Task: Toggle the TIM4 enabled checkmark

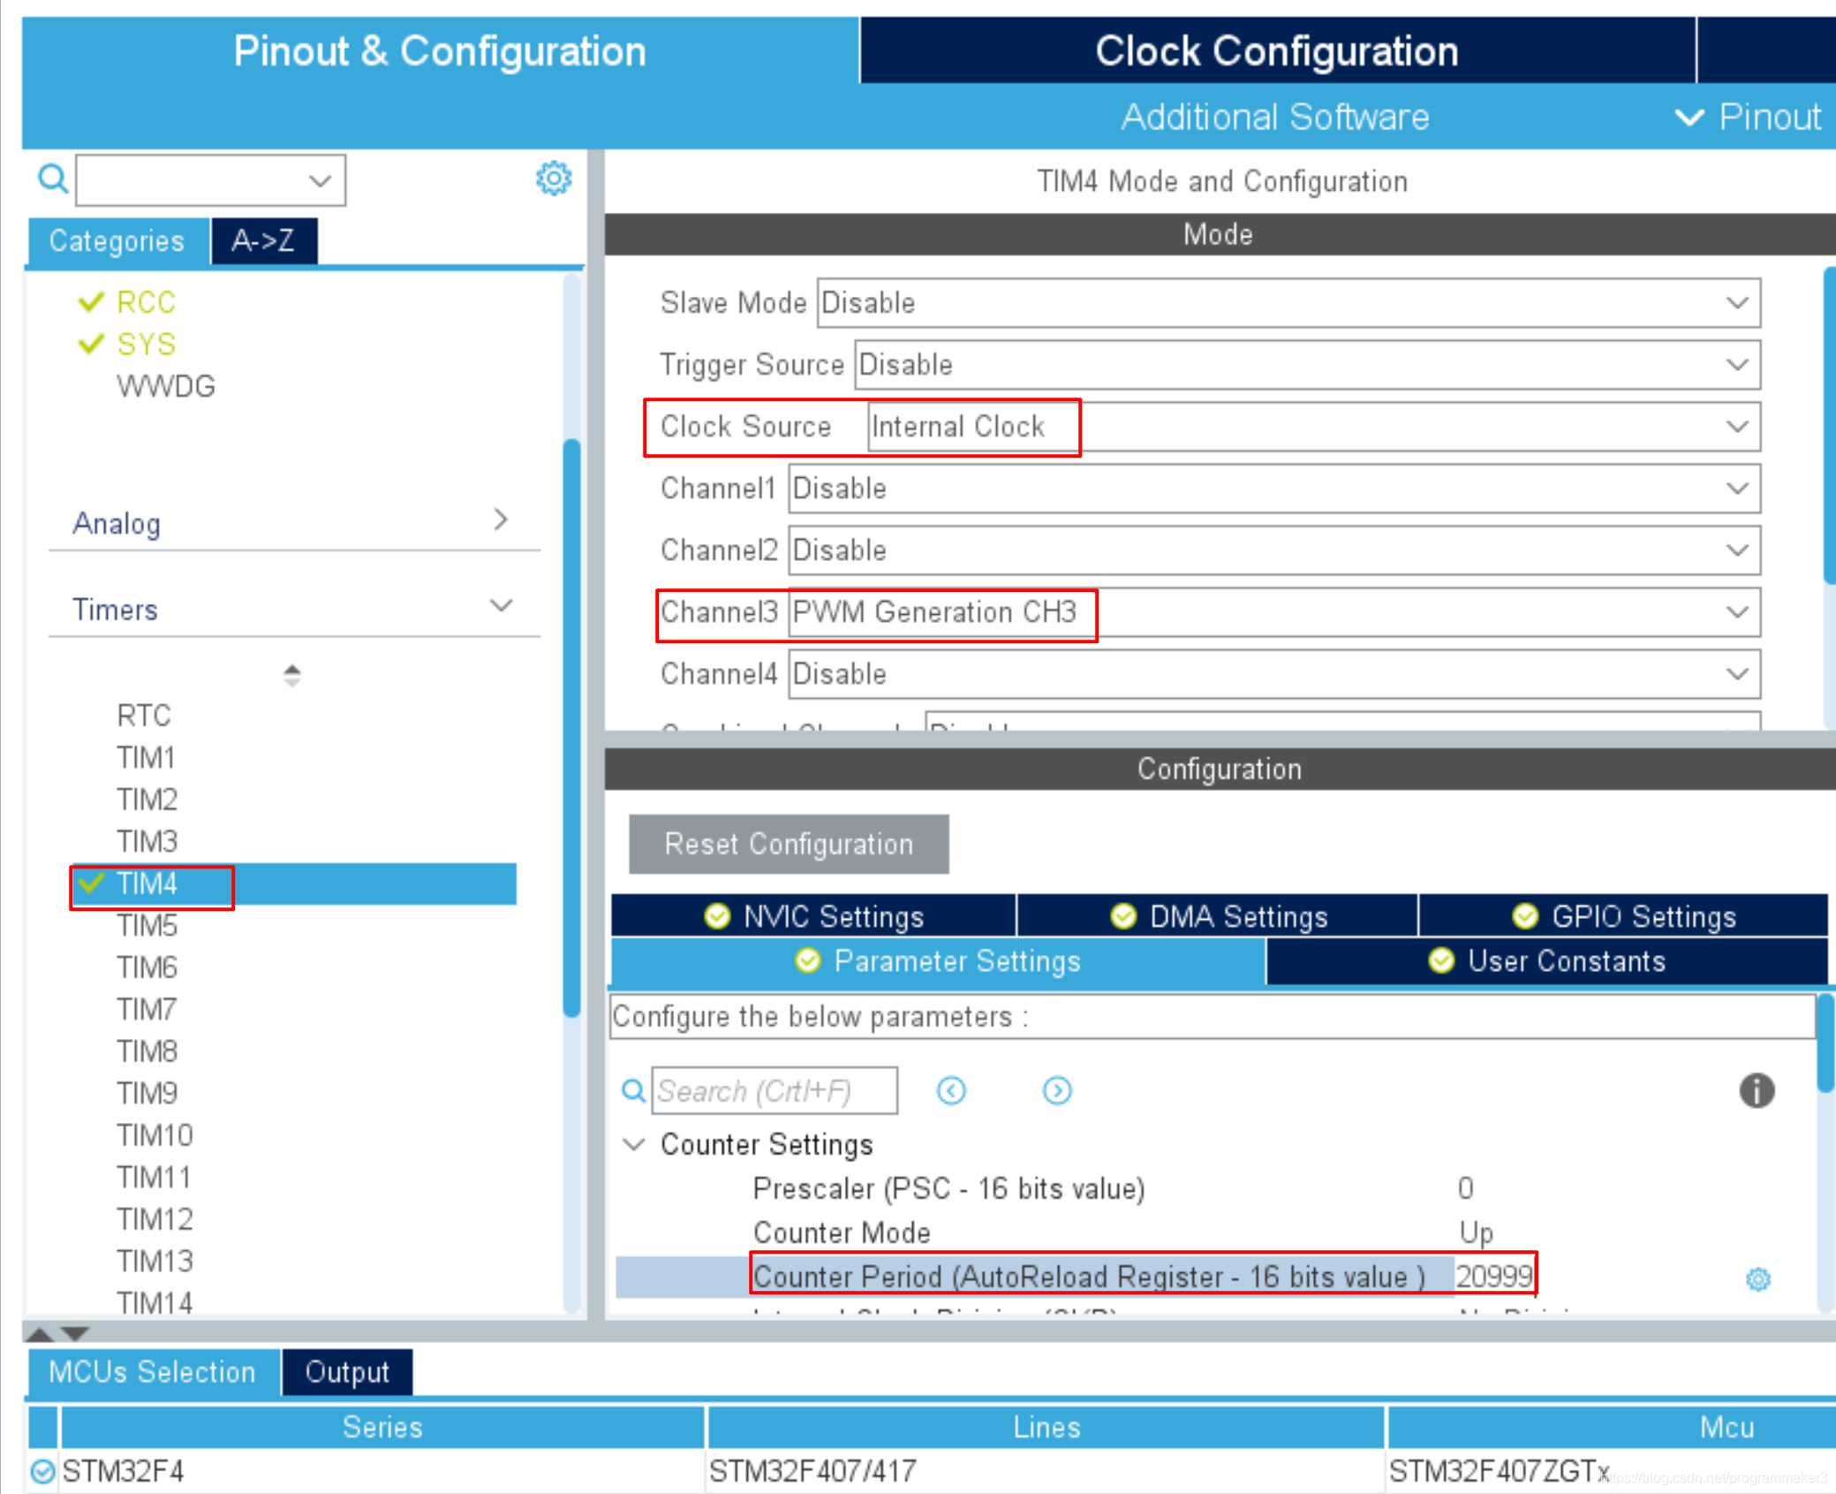Action: [x=82, y=878]
